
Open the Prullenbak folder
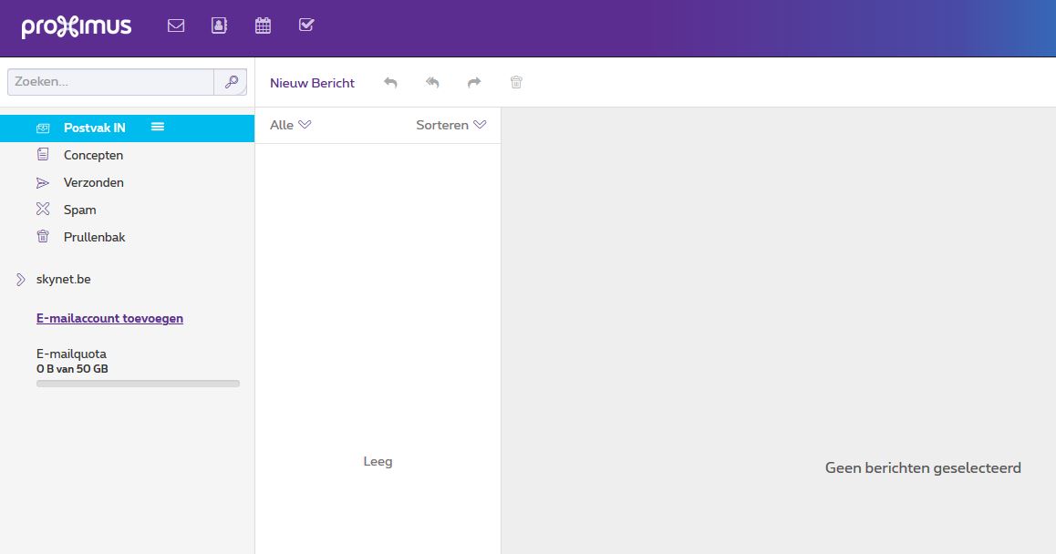point(94,238)
